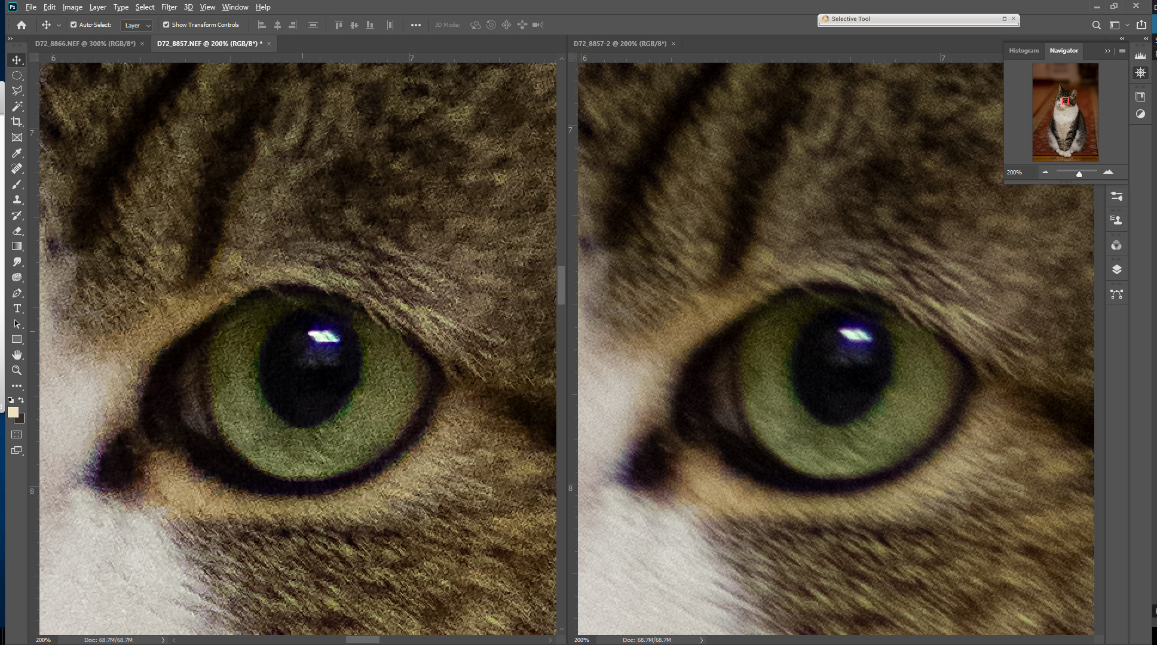
Task: Select the Move tool
Action: (x=17, y=60)
